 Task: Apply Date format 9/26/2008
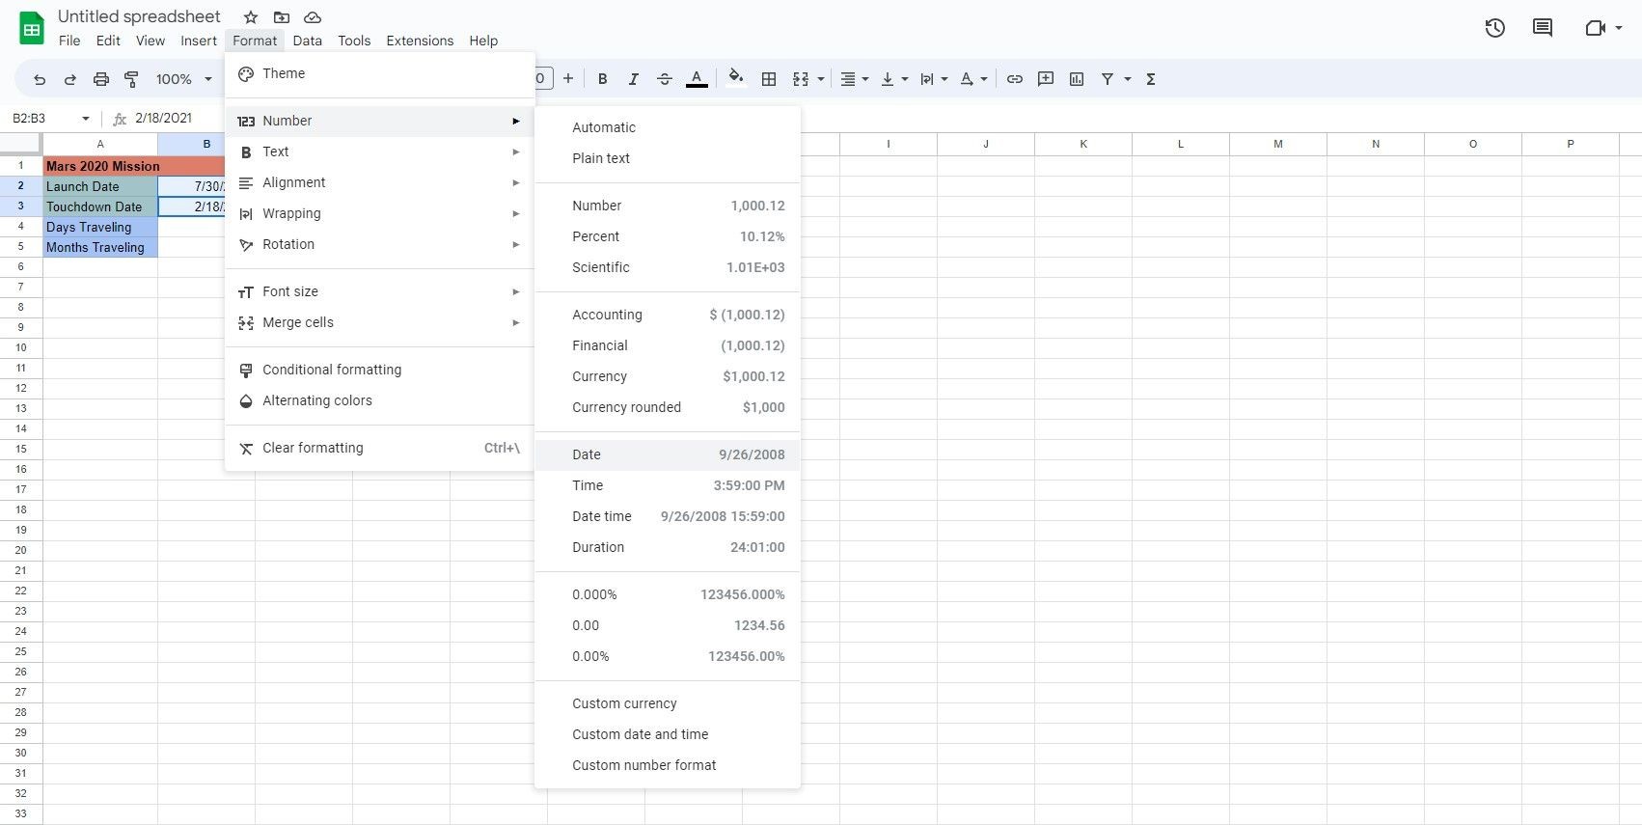click(668, 454)
